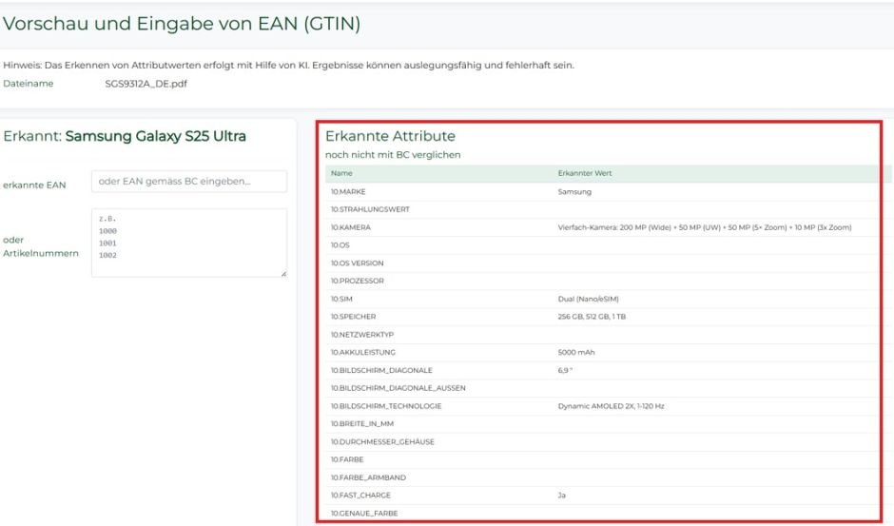Select the 10.MARKE row name

pos(348,192)
